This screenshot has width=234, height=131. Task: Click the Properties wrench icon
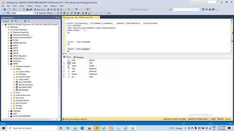(x=207, y=9)
